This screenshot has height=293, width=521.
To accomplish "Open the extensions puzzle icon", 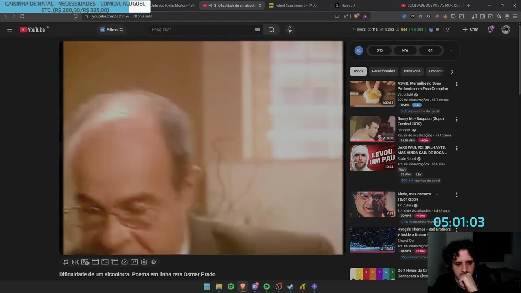I will 453,16.
